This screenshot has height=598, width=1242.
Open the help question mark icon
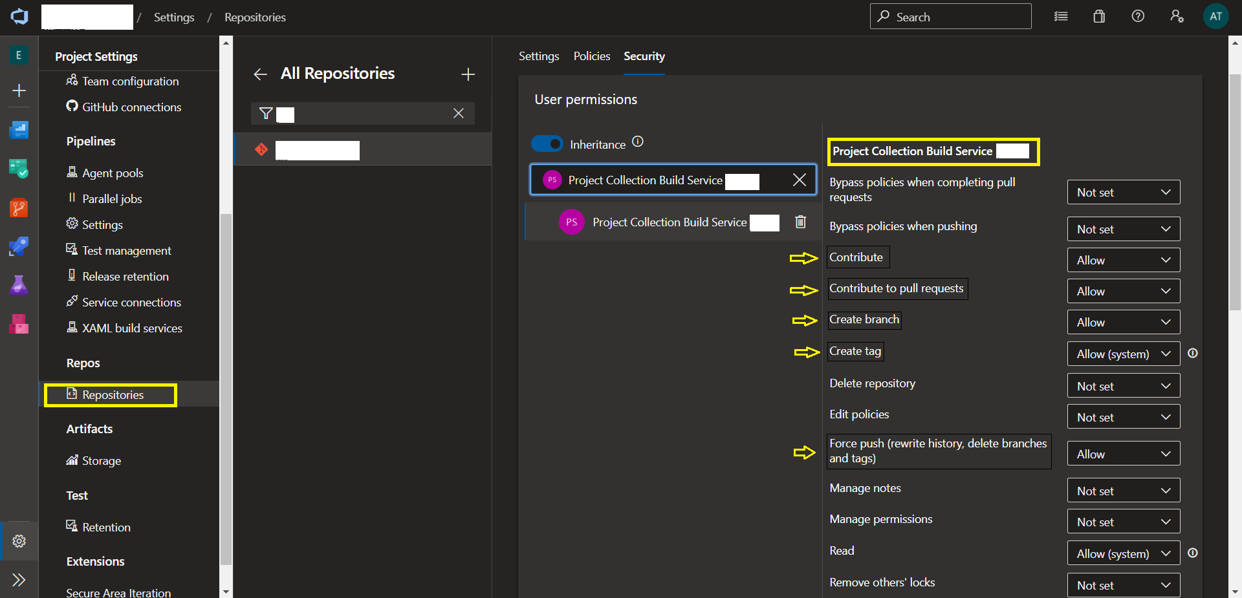point(1138,17)
